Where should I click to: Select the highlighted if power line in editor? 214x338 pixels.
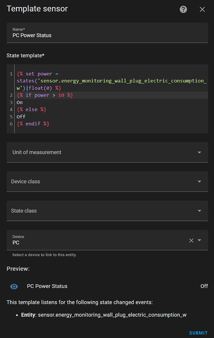pos(44,95)
